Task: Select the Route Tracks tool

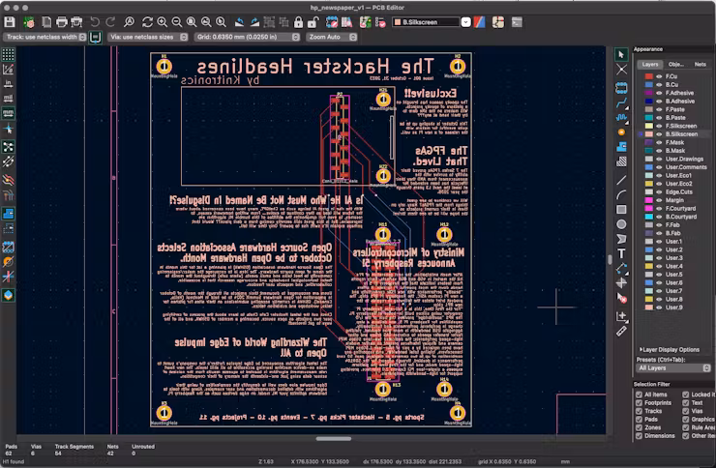Action: pyautogui.click(x=621, y=103)
